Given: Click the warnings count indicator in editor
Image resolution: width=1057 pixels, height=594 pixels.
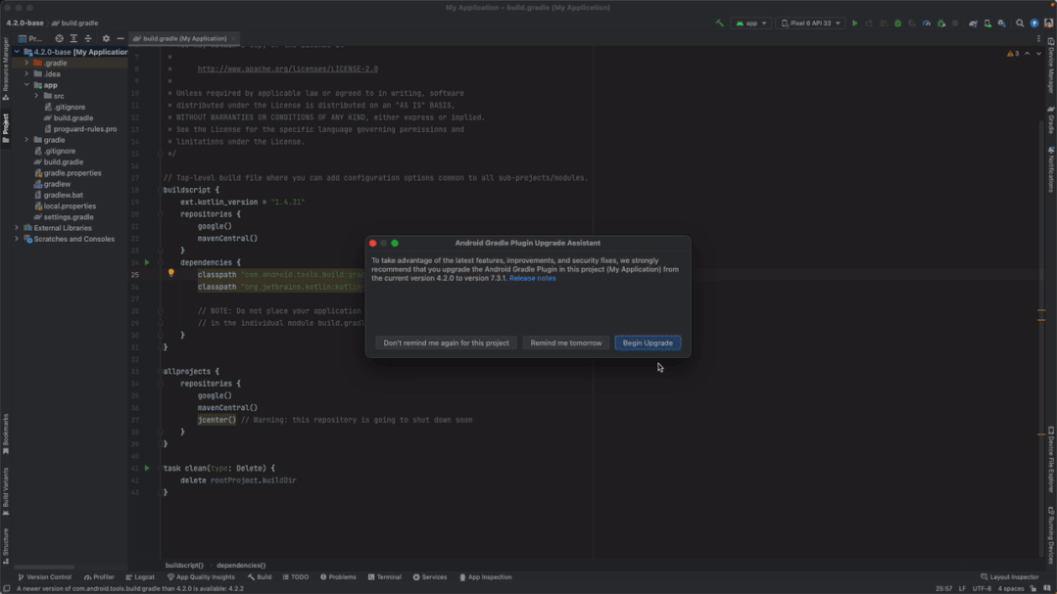Looking at the screenshot, I should (x=1014, y=54).
